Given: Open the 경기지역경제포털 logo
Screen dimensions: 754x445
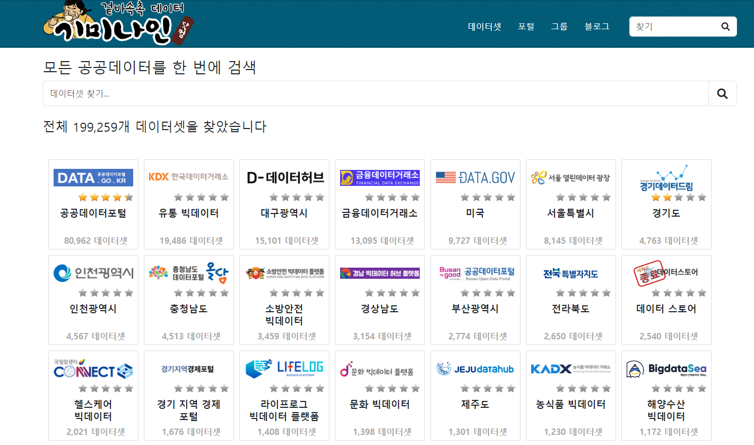Looking at the screenshot, I should tap(187, 369).
